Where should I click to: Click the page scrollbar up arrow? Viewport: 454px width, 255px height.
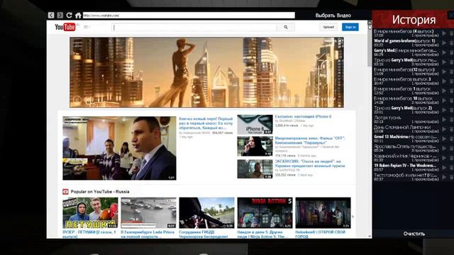[370, 22]
